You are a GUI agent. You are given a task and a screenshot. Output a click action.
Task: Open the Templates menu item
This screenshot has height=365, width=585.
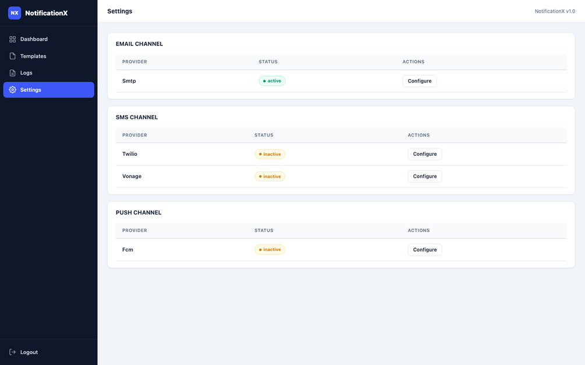click(48, 56)
